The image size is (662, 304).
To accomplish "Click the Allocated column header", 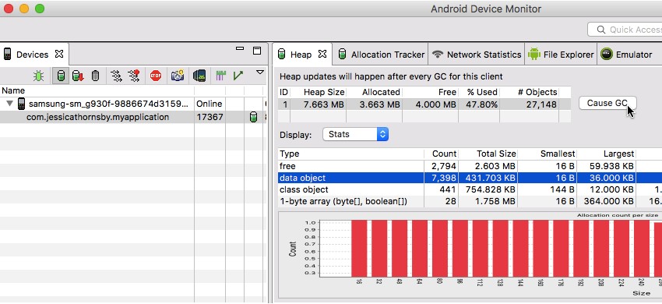I will (375, 92).
